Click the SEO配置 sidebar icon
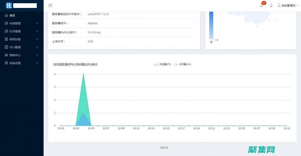The image size is (301, 156). pyautogui.click(x=6, y=47)
